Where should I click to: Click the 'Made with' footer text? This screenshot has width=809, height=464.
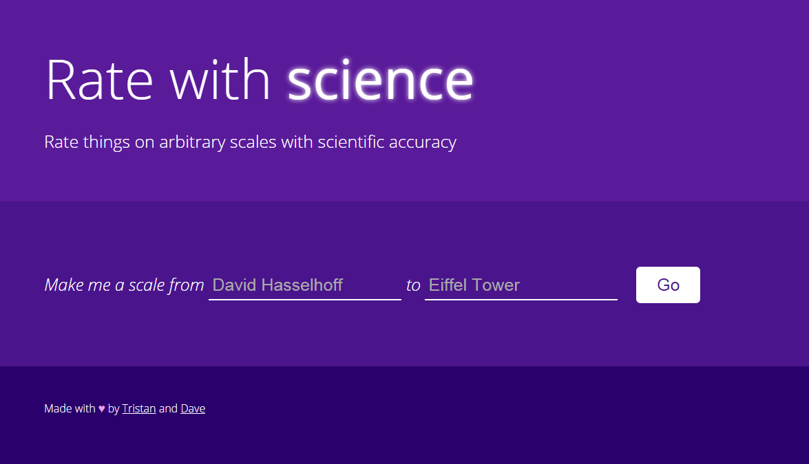point(70,408)
